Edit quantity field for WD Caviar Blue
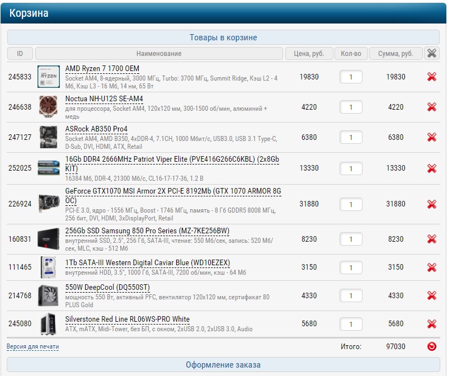452x376 pixels. click(x=351, y=267)
